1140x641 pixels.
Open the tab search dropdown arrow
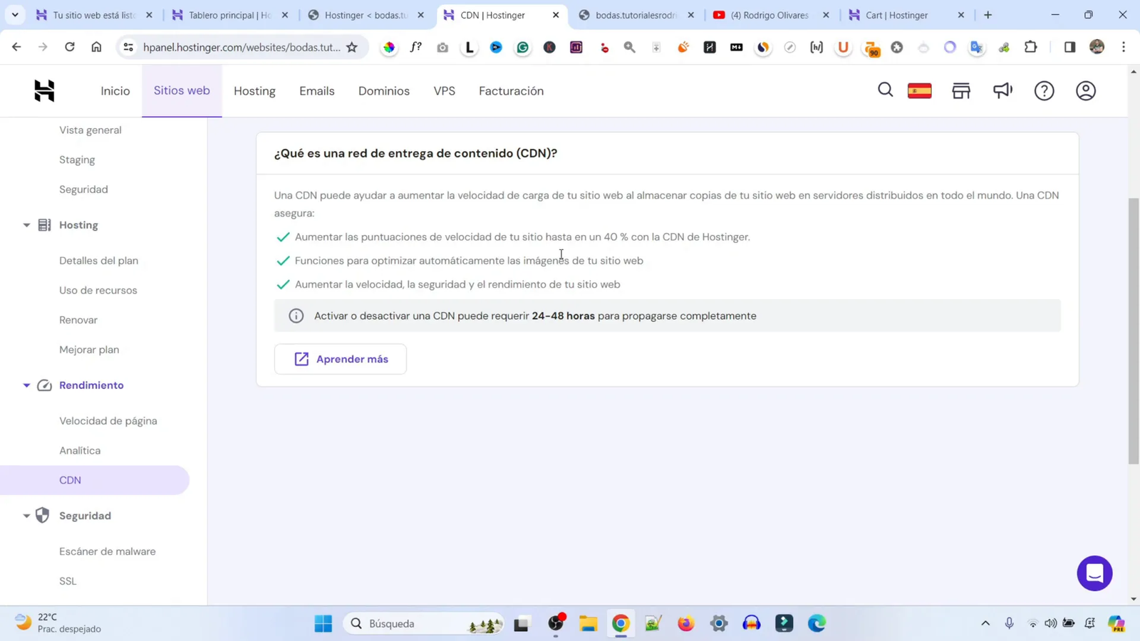15,15
